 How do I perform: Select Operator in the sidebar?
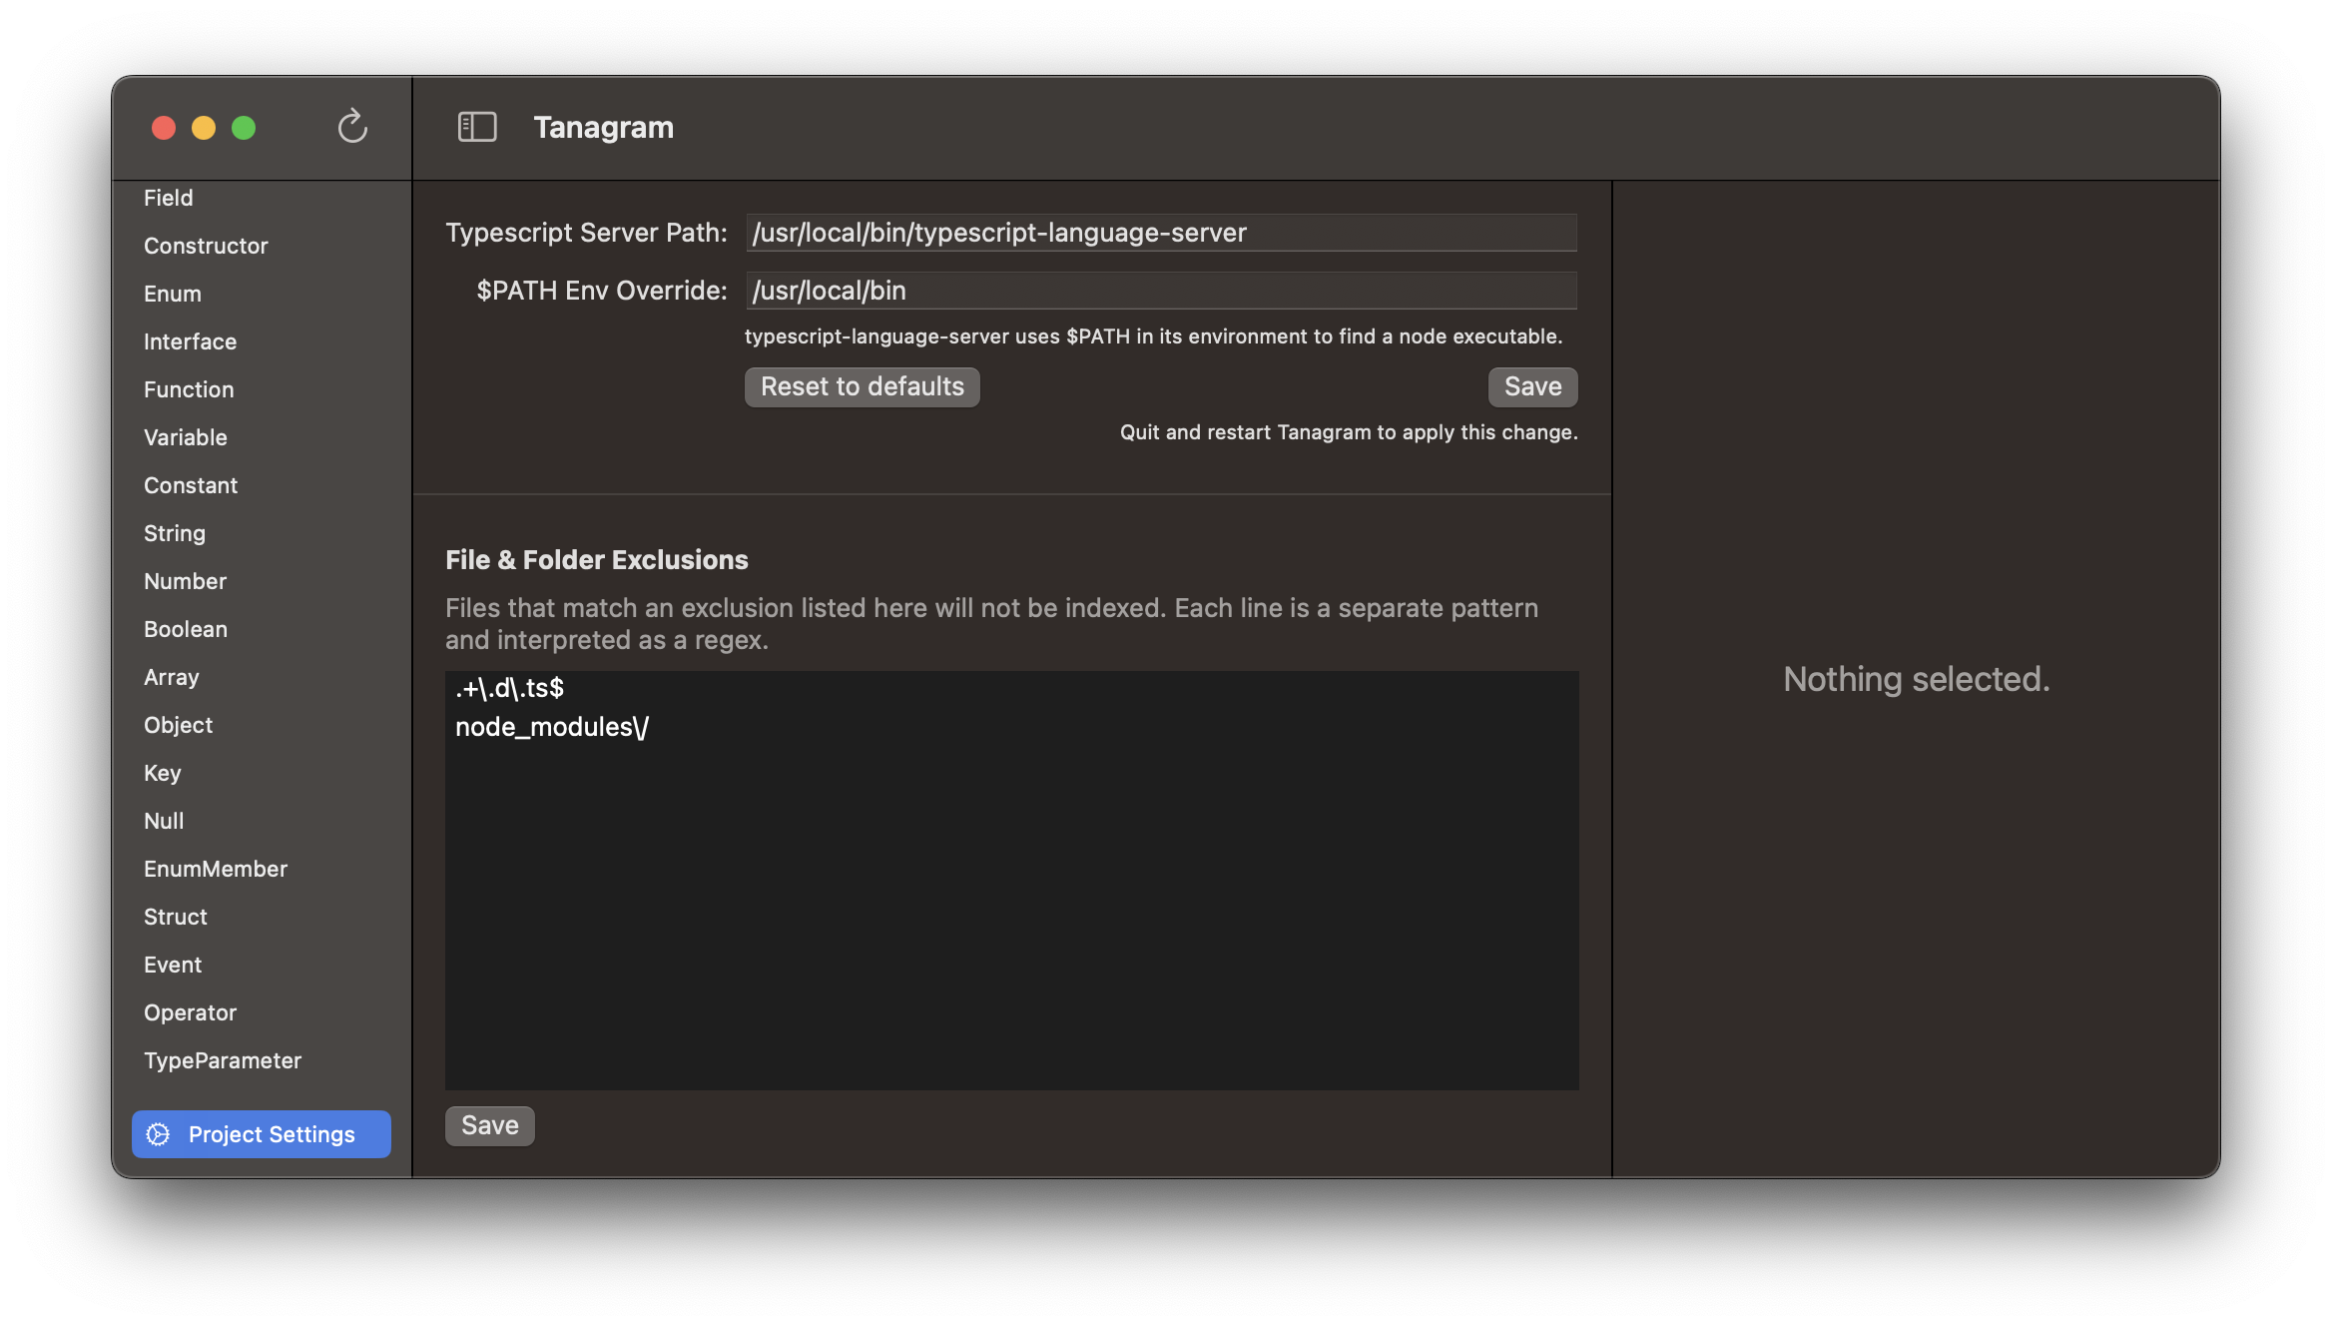coord(190,1012)
